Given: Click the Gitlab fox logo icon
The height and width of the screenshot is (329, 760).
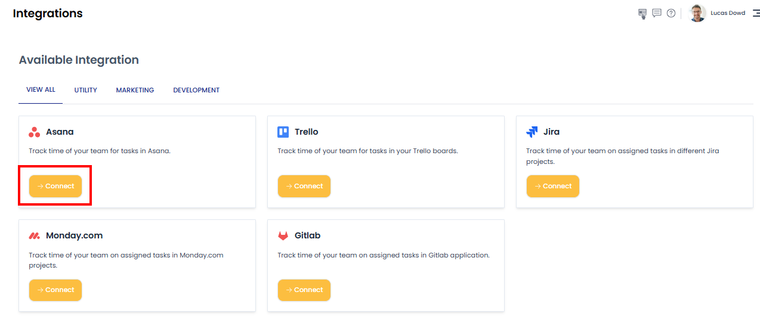Looking at the screenshot, I should coord(283,235).
